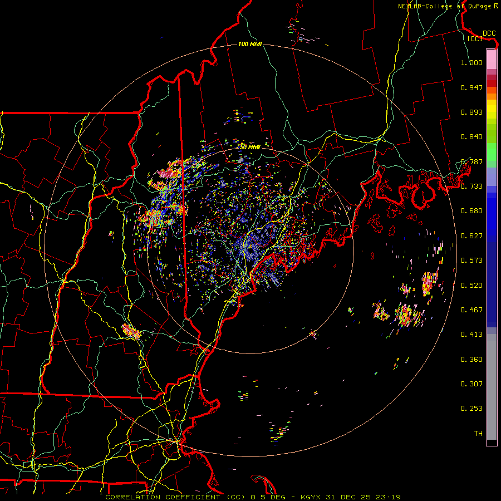Select the 0.360 legend value

471,360
